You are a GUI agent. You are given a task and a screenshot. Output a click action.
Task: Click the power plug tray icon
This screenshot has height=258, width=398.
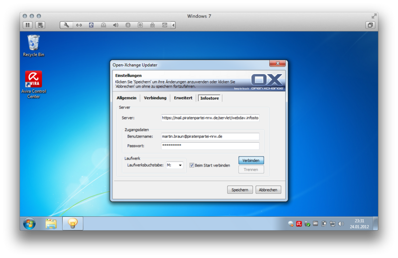point(324,224)
